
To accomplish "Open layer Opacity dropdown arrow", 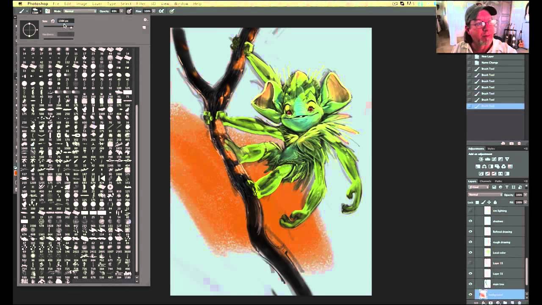I will tap(525, 195).
